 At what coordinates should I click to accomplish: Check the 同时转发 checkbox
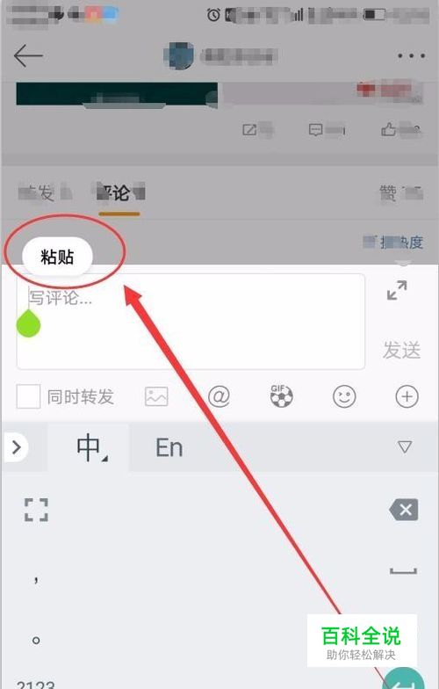point(28,397)
